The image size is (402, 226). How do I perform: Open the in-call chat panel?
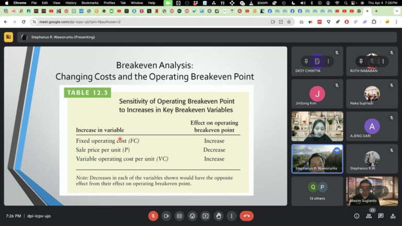pos(381,216)
